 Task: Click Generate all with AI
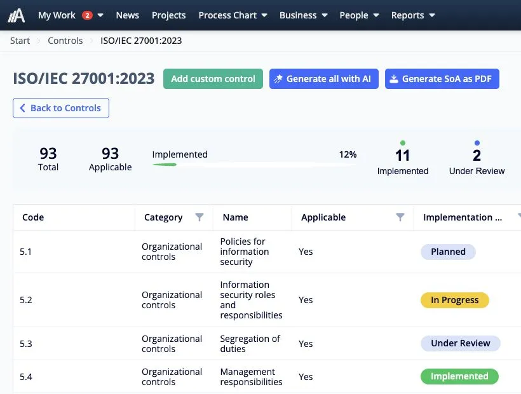(x=324, y=79)
